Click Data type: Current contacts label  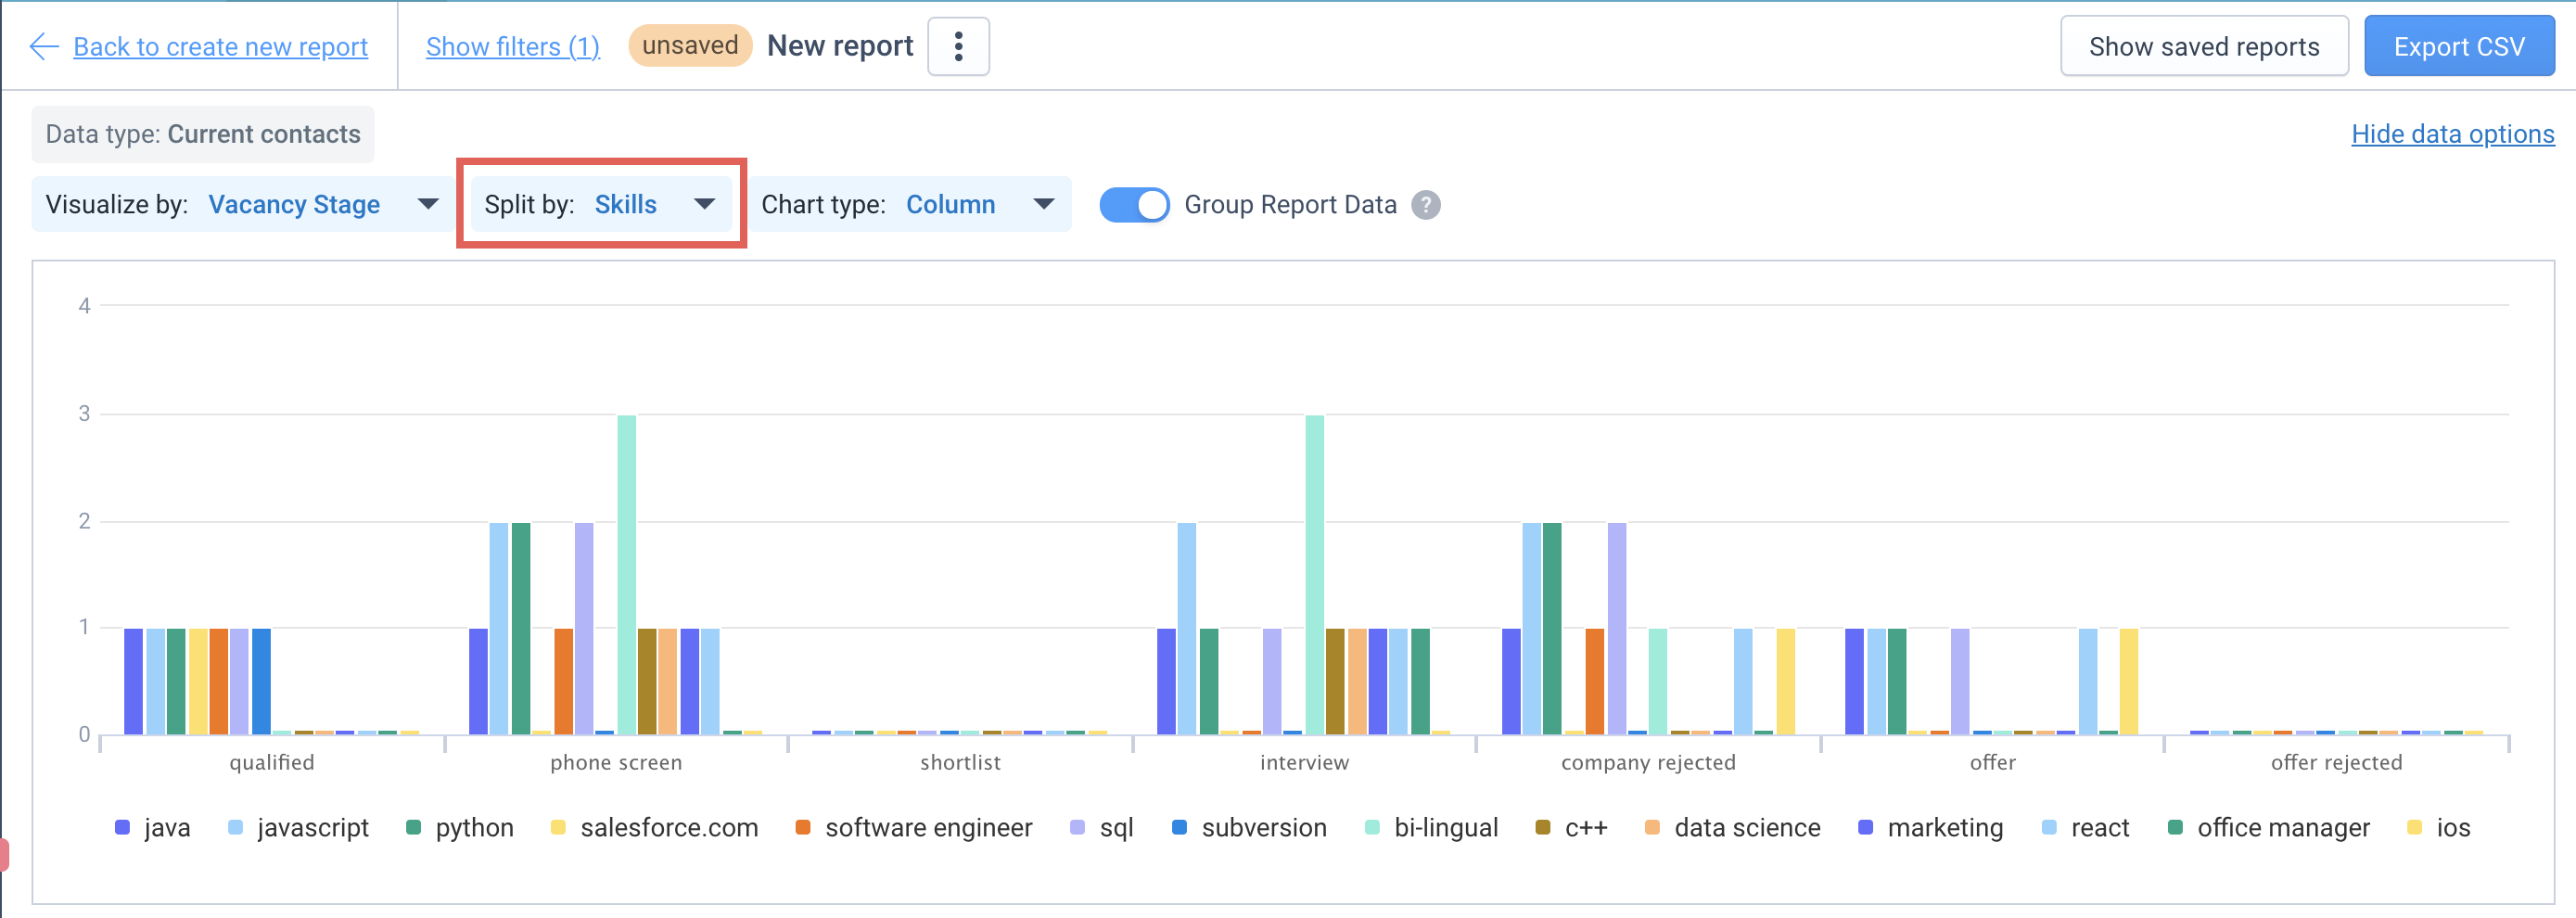pyautogui.click(x=203, y=134)
